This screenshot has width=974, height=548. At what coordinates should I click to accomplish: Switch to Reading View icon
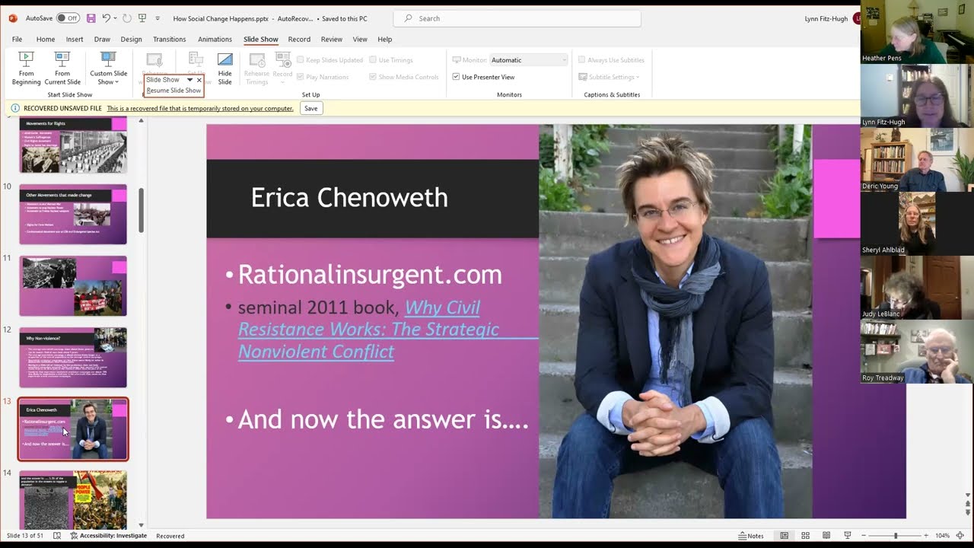point(826,536)
